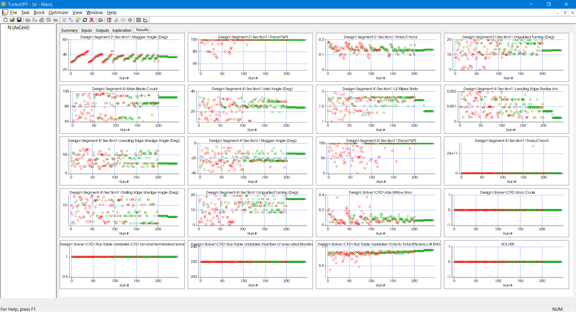Switch to the Exploration tab

click(x=122, y=30)
